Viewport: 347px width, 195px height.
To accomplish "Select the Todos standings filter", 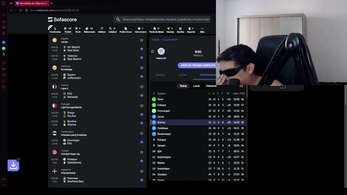I will click(183, 86).
